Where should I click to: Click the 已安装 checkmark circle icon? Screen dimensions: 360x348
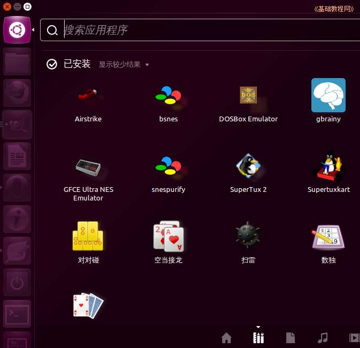[52, 64]
